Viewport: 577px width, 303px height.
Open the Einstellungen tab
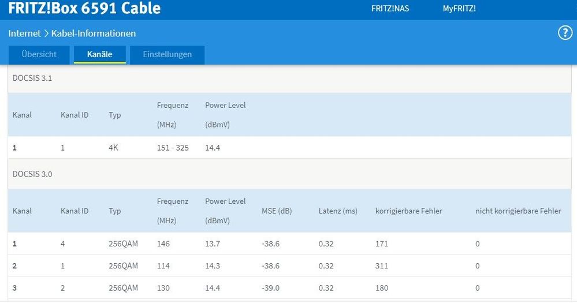[x=167, y=54]
